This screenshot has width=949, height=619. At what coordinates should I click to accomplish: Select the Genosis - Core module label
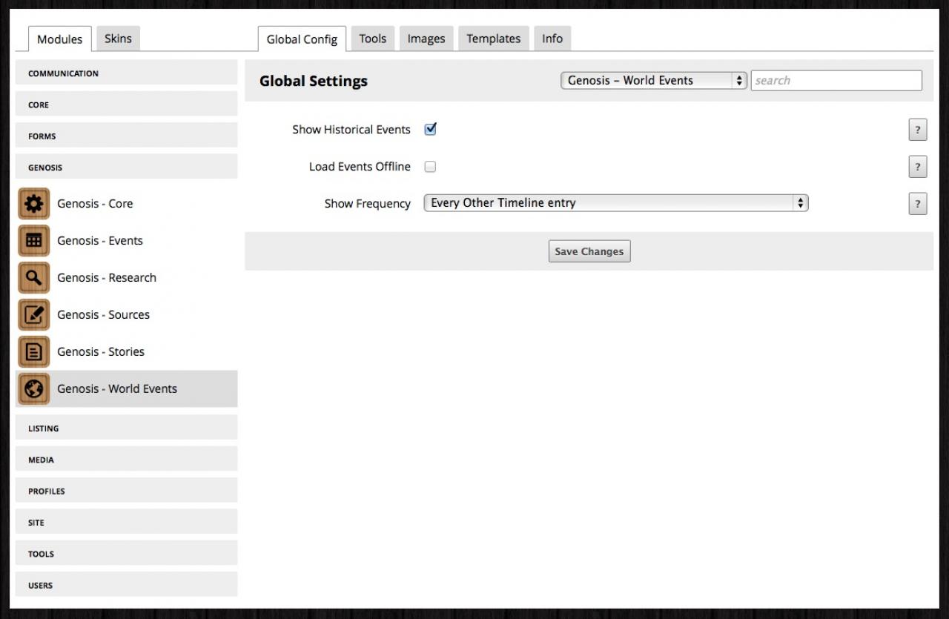95,204
